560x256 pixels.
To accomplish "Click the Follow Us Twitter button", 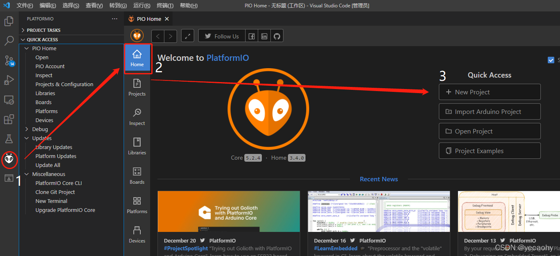I will [222, 36].
